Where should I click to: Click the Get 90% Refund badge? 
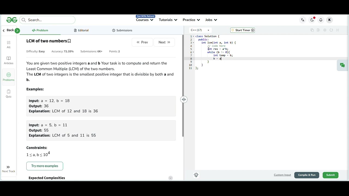146,16
